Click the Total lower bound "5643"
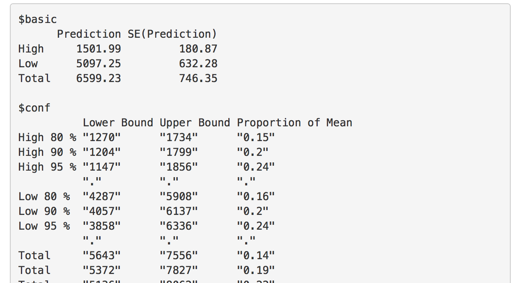 102,256
